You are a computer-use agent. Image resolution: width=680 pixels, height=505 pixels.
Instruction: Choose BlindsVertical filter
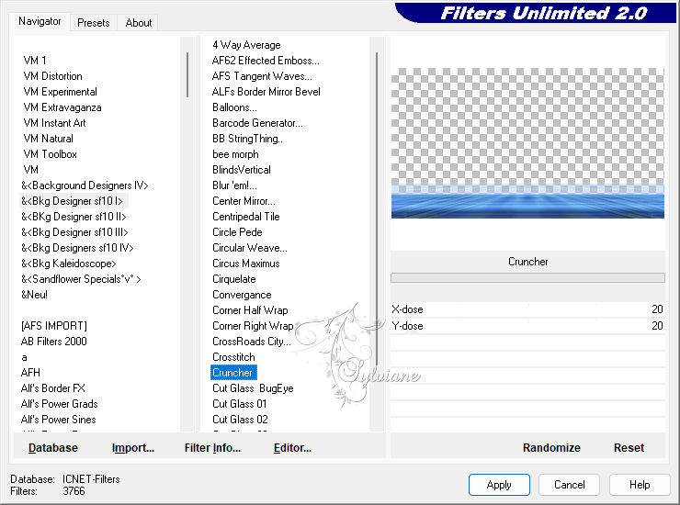click(242, 170)
